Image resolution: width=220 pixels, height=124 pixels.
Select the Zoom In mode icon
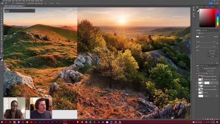10,3
